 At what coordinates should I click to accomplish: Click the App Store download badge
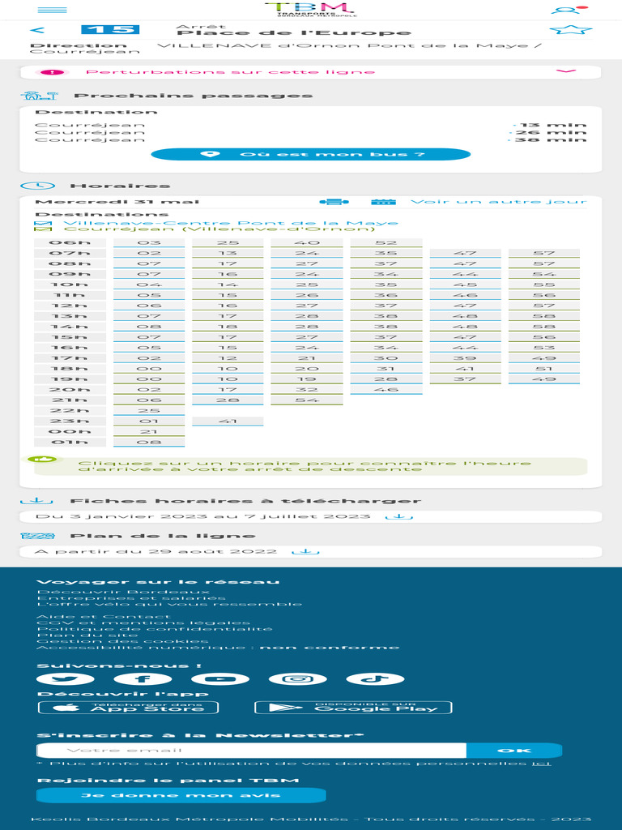(129, 708)
